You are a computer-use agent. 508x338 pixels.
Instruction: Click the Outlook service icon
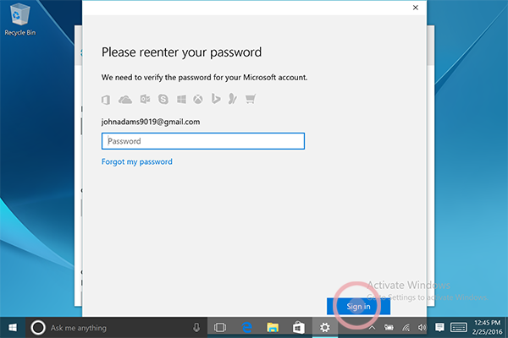coord(145,99)
